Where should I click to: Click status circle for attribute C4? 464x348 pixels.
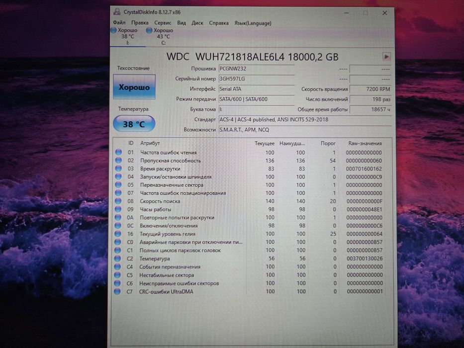(117, 266)
